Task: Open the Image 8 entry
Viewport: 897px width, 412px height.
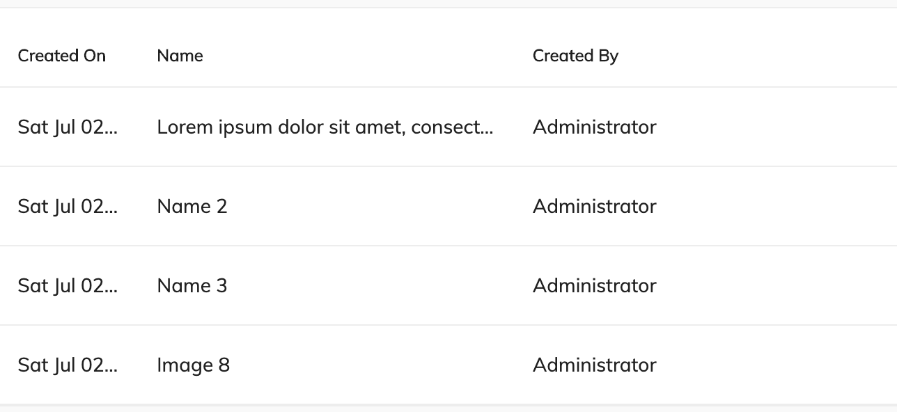Action: coord(194,365)
